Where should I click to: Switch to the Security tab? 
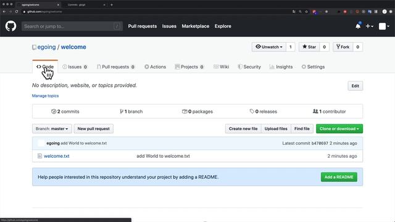(249, 67)
